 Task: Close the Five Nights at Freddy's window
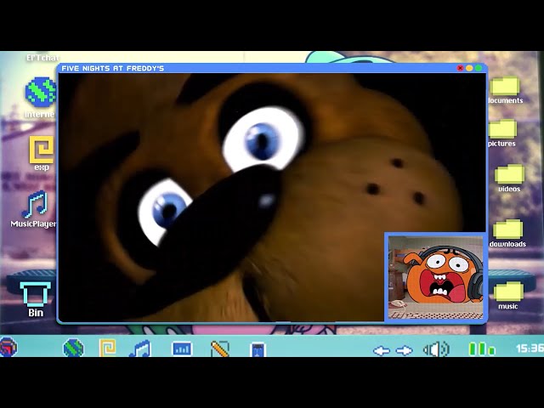(x=461, y=68)
